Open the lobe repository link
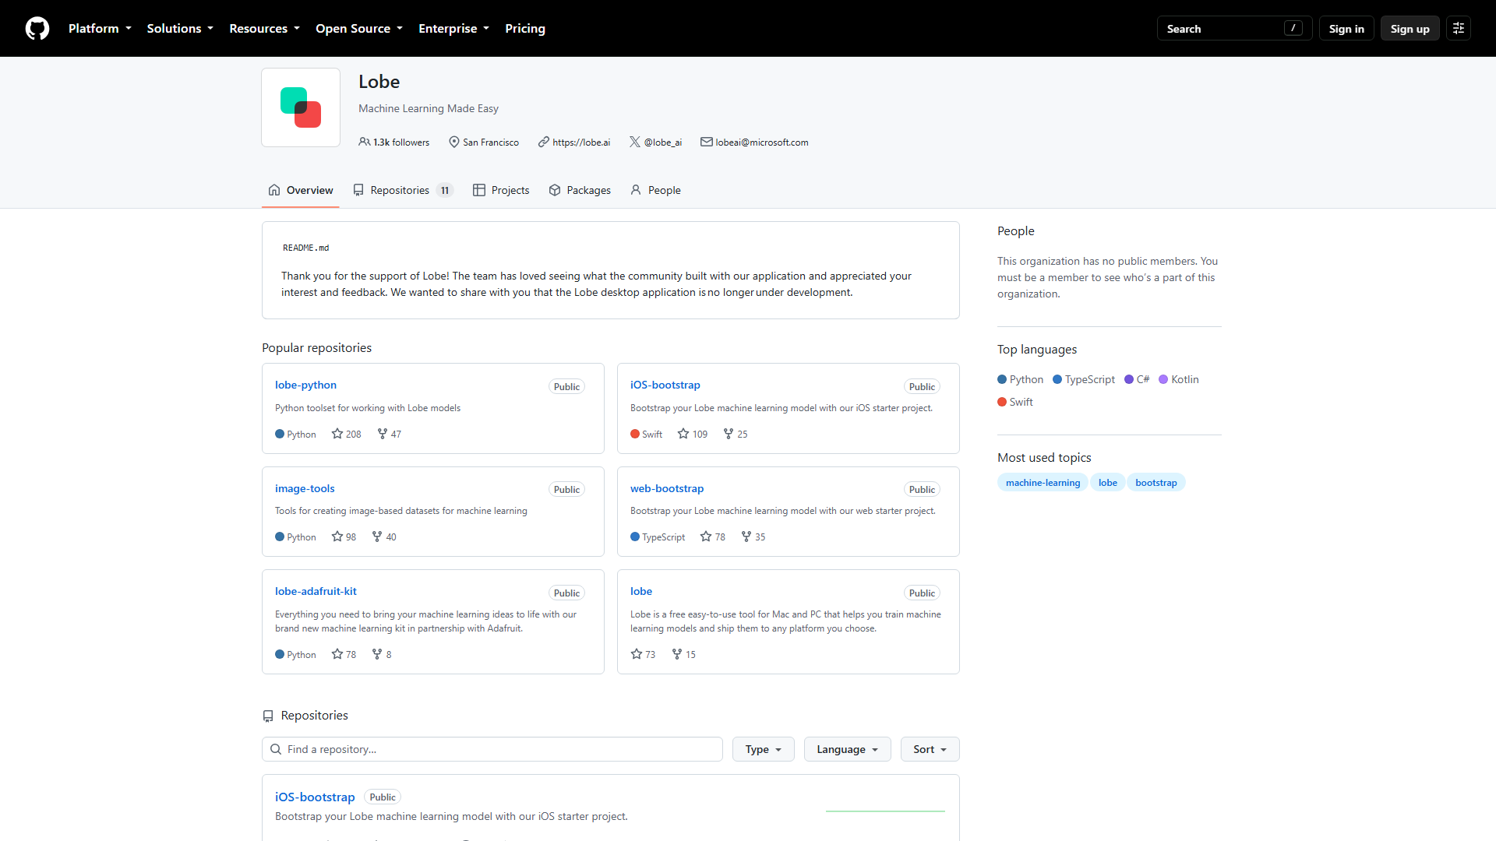Screen dimensions: 1496x841 click(x=641, y=591)
